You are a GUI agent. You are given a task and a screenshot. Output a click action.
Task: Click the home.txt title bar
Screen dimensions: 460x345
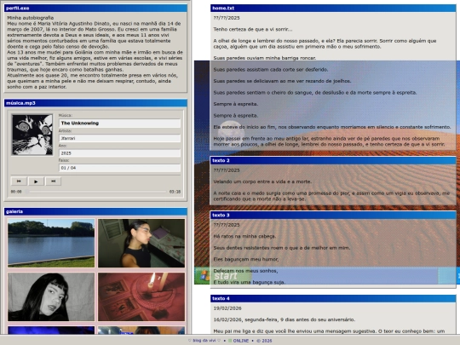coord(333,9)
